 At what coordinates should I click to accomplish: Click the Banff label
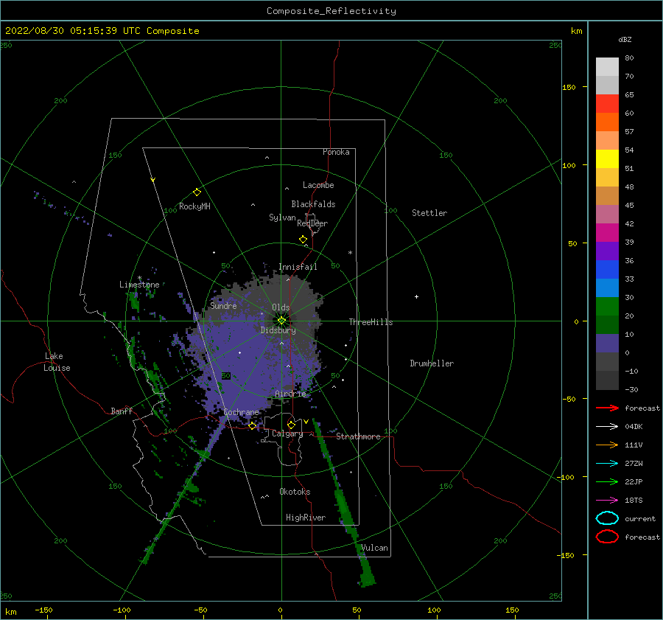pyautogui.click(x=122, y=411)
